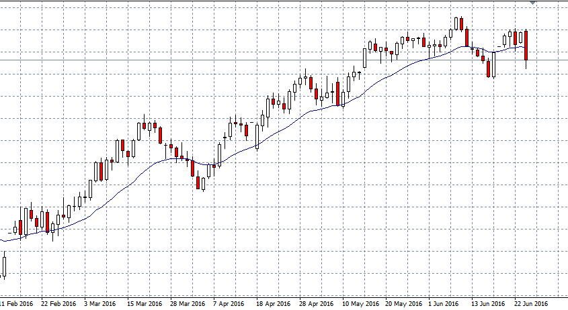Image resolution: width=568 pixels, height=310 pixels.
Task: Click the last large red candle on right
Action: 526,46
